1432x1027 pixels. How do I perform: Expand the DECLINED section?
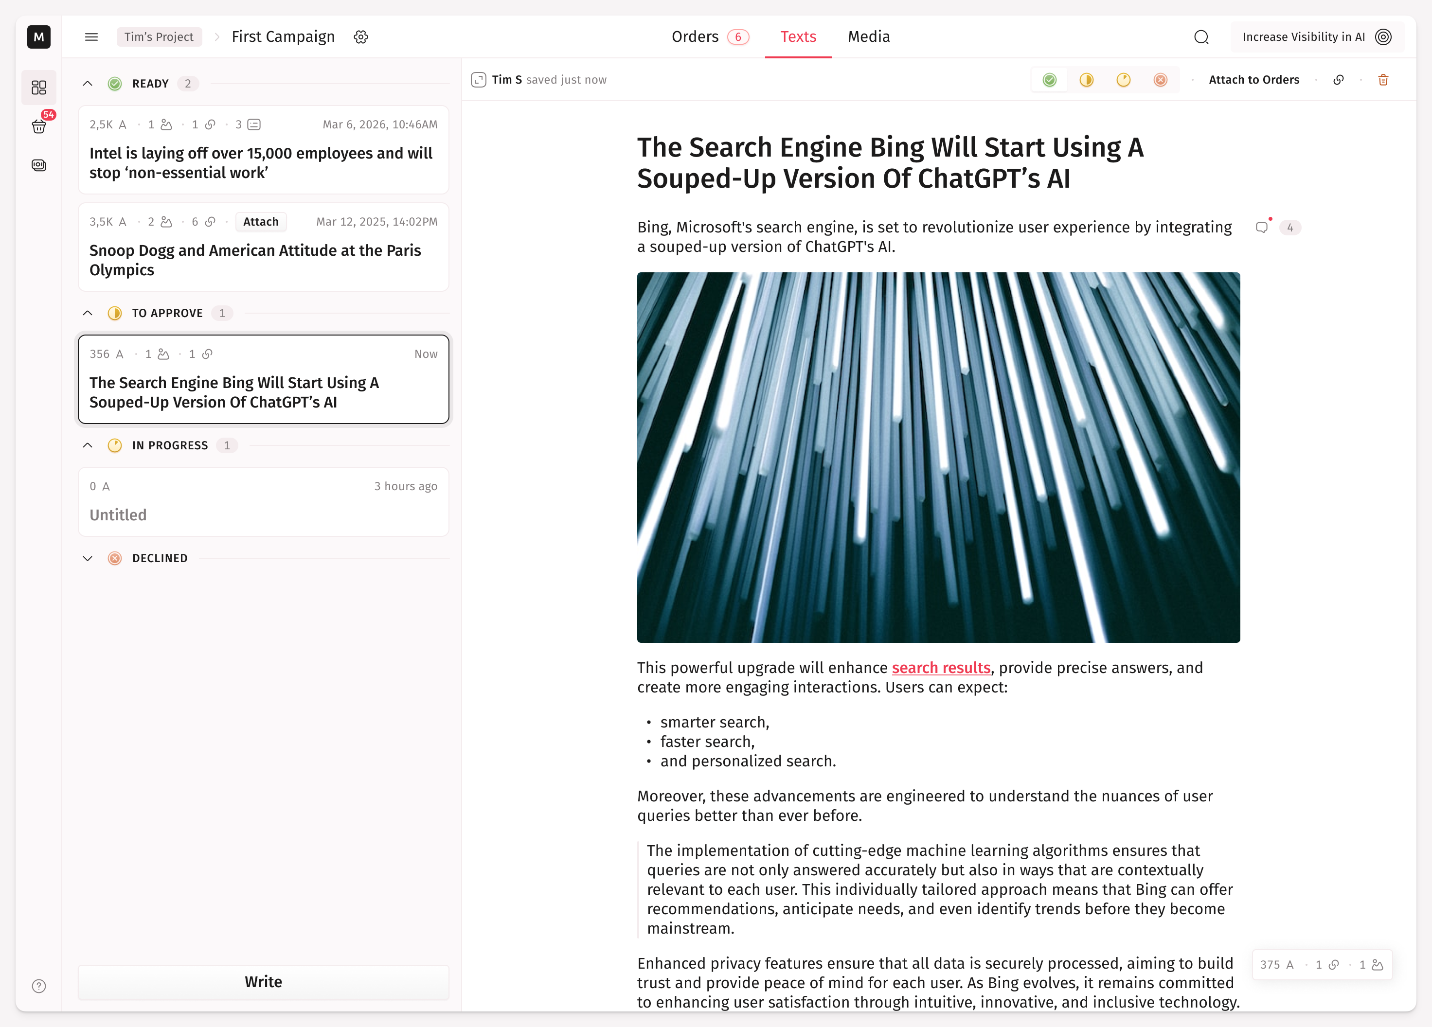pos(88,558)
